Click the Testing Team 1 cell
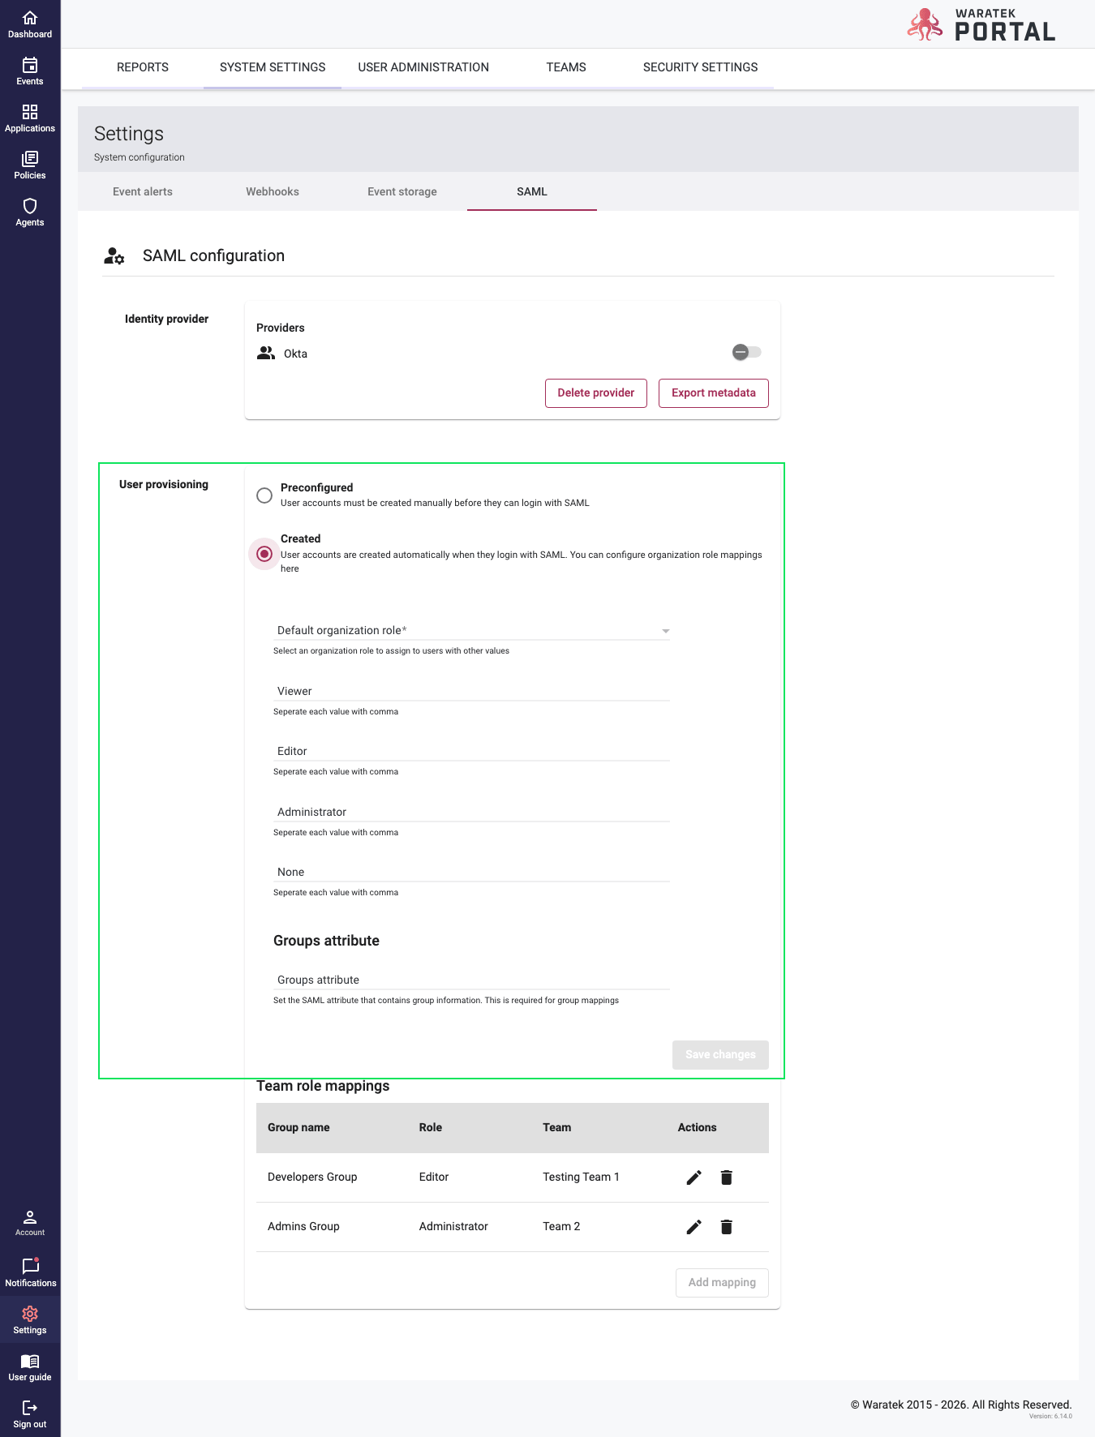The width and height of the screenshot is (1095, 1437). click(581, 1177)
